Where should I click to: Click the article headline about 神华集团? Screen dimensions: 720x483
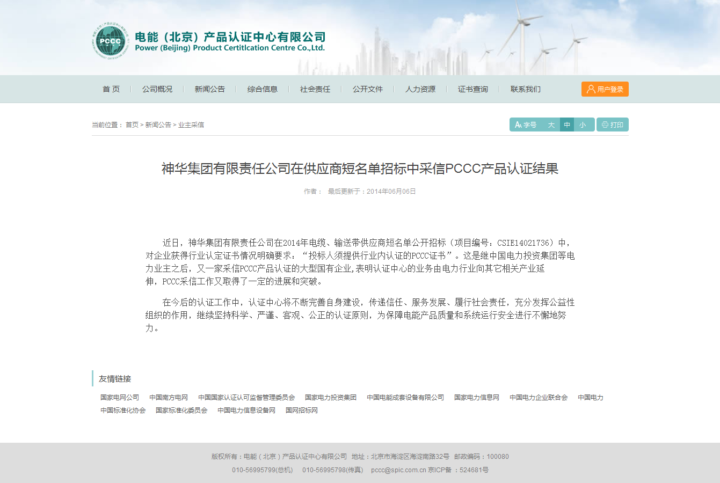coord(360,169)
